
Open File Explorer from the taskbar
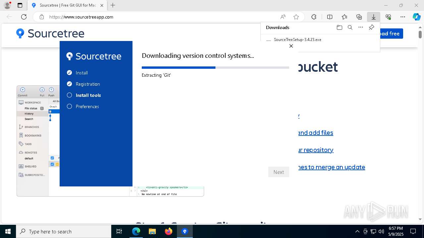coord(152,231)
